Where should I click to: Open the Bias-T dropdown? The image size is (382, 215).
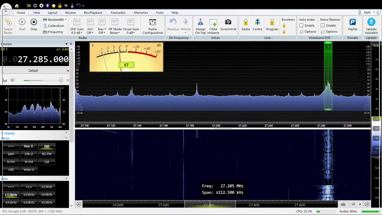click(102, 27)
